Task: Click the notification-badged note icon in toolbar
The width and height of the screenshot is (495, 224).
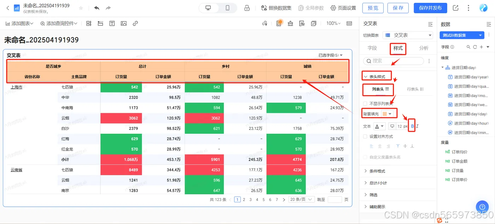Action: point(279,23)
